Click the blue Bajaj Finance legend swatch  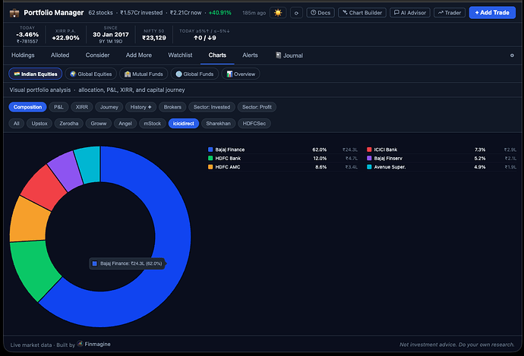coord(210,150)
